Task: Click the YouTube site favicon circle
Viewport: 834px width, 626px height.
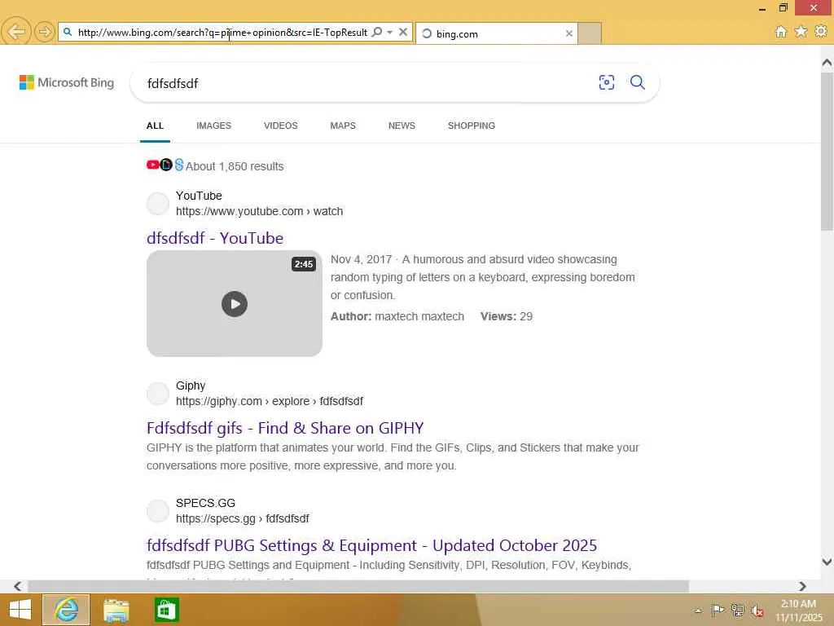Action: click(x=158, y=204)
